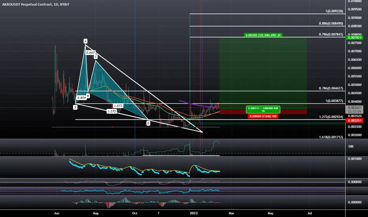Click the 1.873 ratio label on pattern
Viewport: 368px width, 217px height.
point(118,106)
